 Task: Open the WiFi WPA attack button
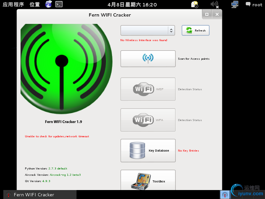pyautogui.click(x=148, y=120)
